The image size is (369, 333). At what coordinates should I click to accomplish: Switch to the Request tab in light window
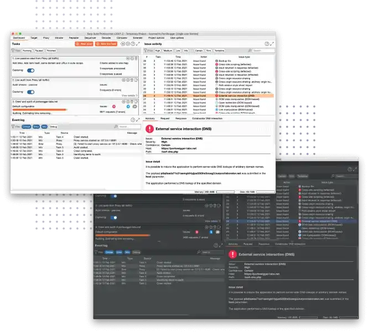[165, 119]
